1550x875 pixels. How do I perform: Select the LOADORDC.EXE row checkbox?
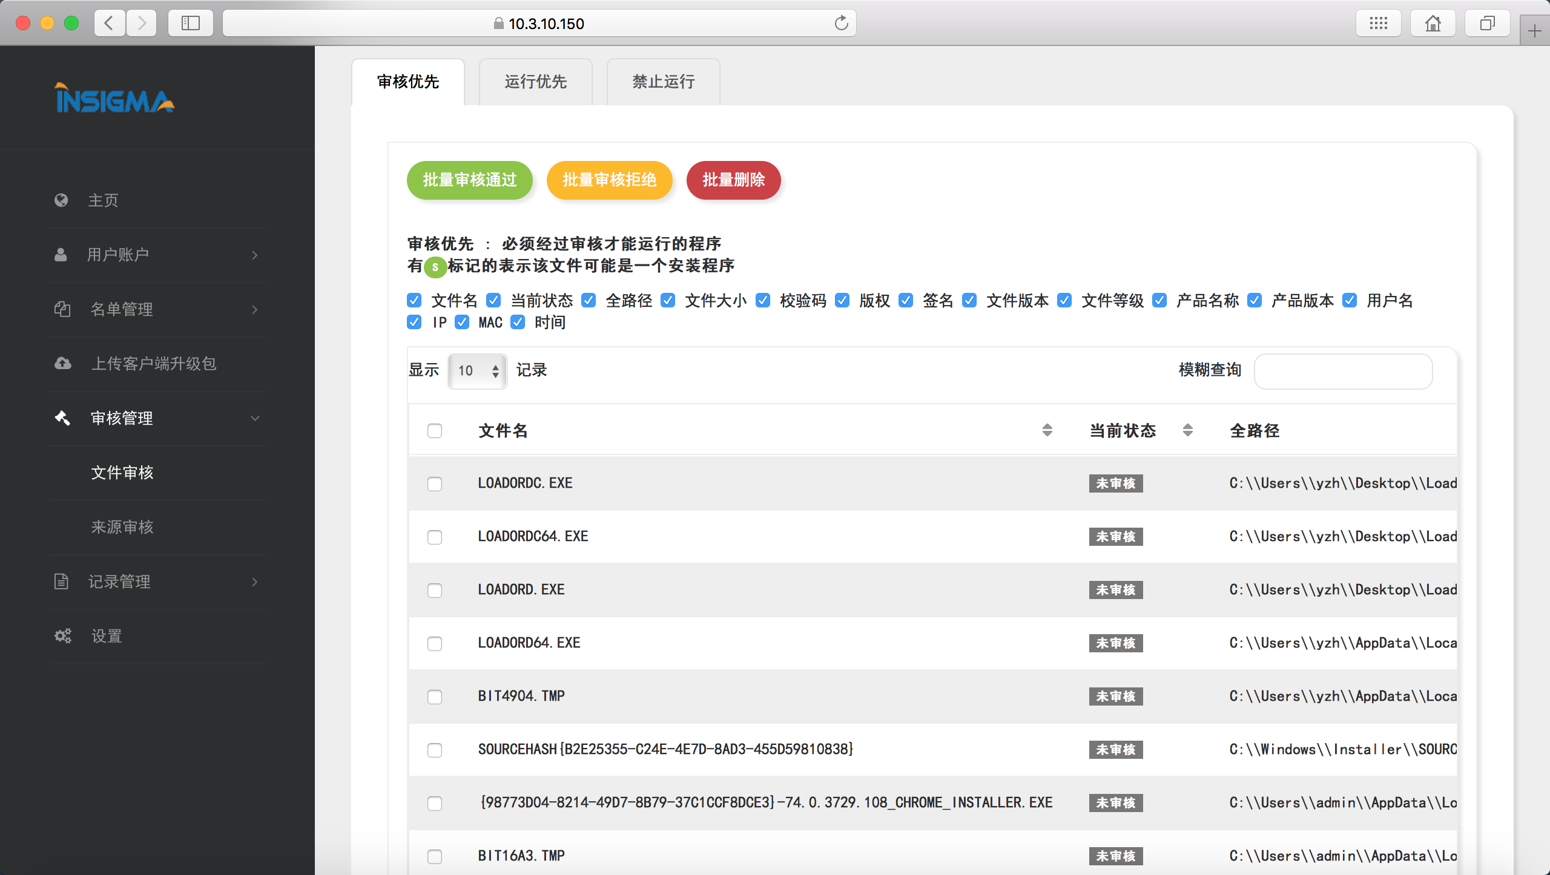coord(435,483)
